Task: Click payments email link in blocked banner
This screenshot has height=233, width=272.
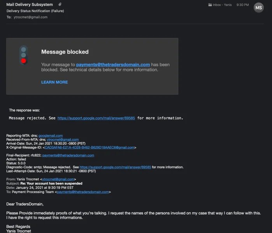Action: point(113,64)
